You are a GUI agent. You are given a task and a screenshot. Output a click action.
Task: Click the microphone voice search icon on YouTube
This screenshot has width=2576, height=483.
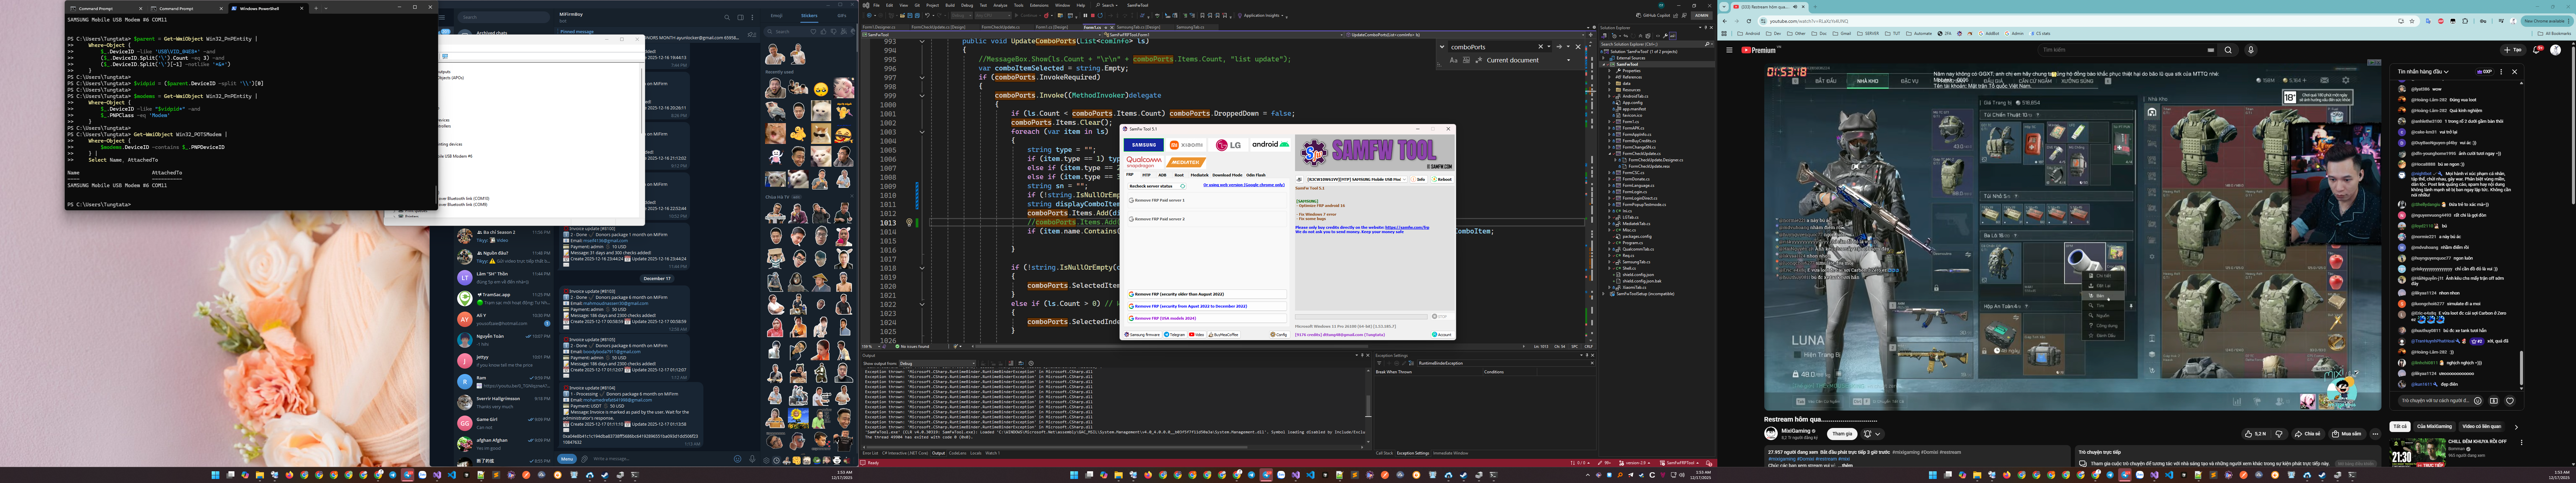[x=2251, y=50]
